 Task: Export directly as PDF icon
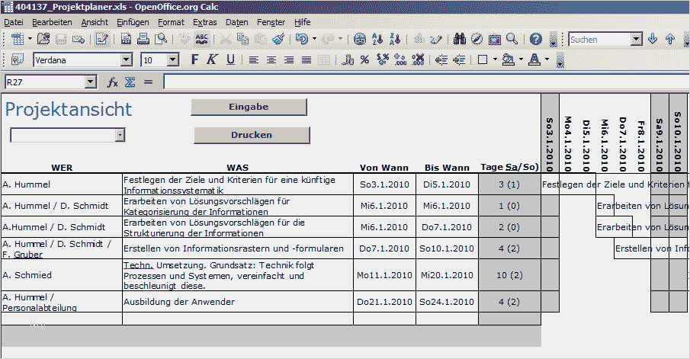click(x=126, y=39)
